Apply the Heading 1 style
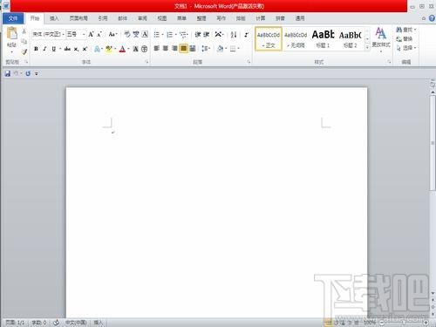This screenshot has width=436, height=327. (x=323, y=39)
